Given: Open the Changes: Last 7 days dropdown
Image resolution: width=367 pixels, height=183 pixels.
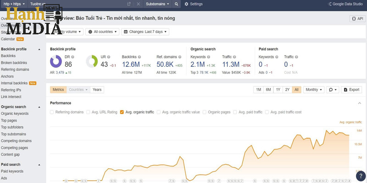Looking at the screenshot, I should tap(145, 32).
